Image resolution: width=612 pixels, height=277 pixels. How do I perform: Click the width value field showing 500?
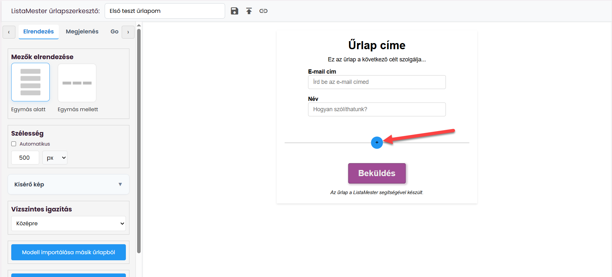click(x=25, y=158)
